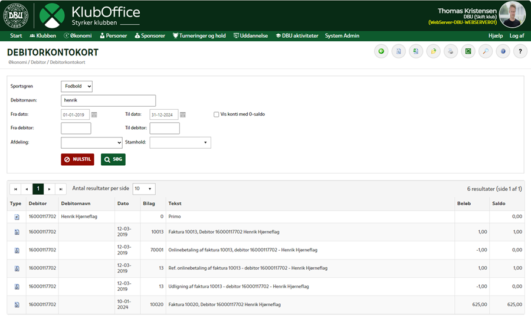Open the Økonomi menu
The height and width of the screenshot is (331, 531).
(77, 36)
